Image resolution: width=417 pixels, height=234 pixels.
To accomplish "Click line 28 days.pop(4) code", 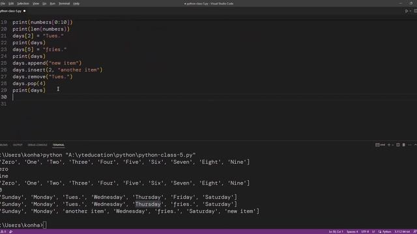I will point(29,84).
